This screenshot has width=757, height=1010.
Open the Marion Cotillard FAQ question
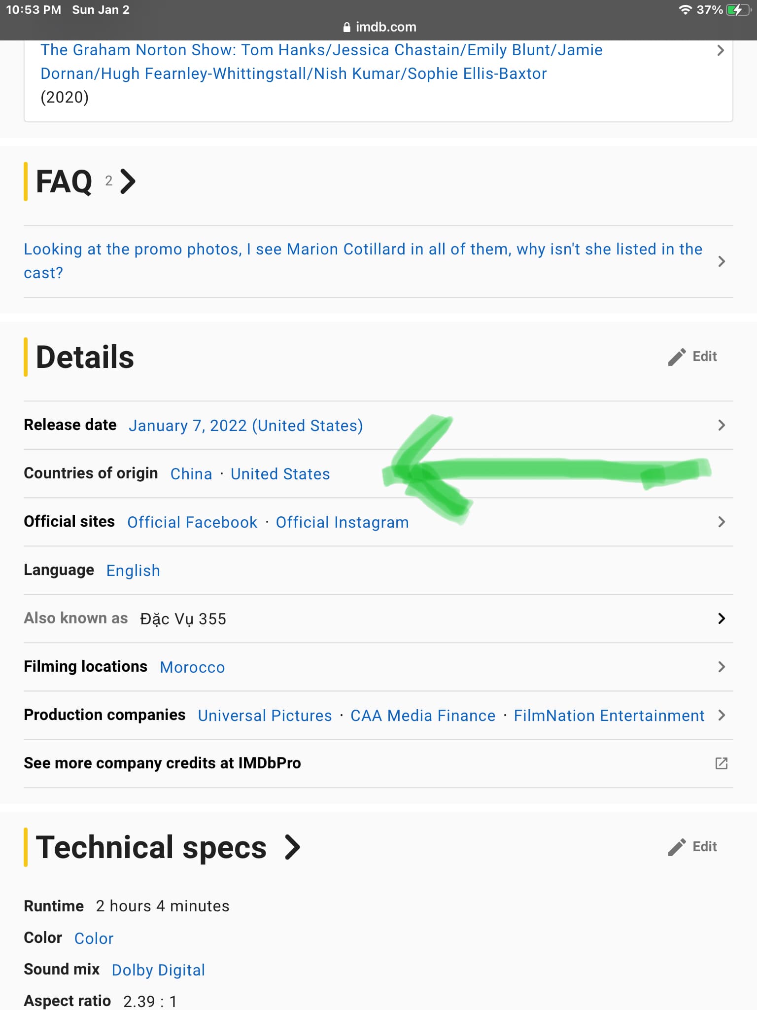[363, 261]
